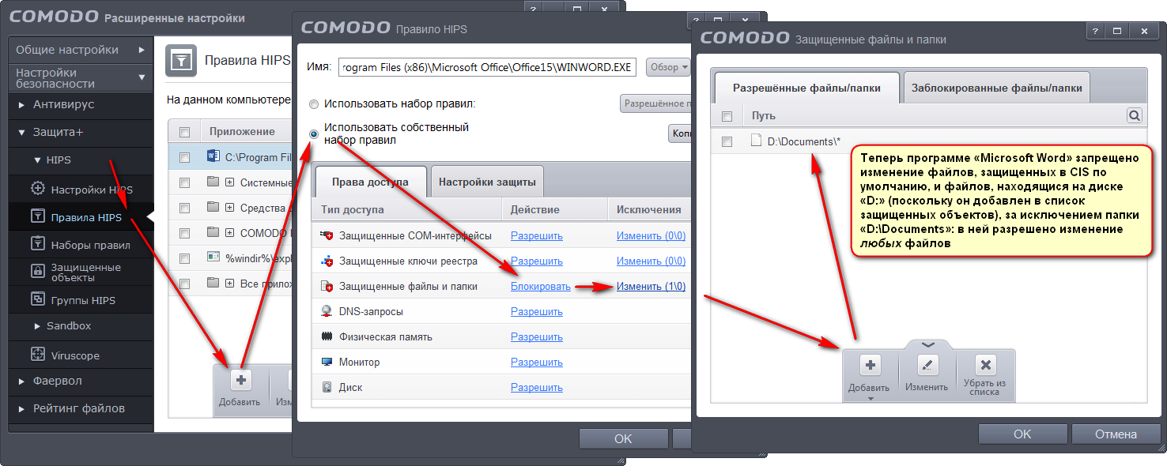Screen dimensions: 1167x466
Task: Click the Монитор row icon
Action: click(327, 362)
